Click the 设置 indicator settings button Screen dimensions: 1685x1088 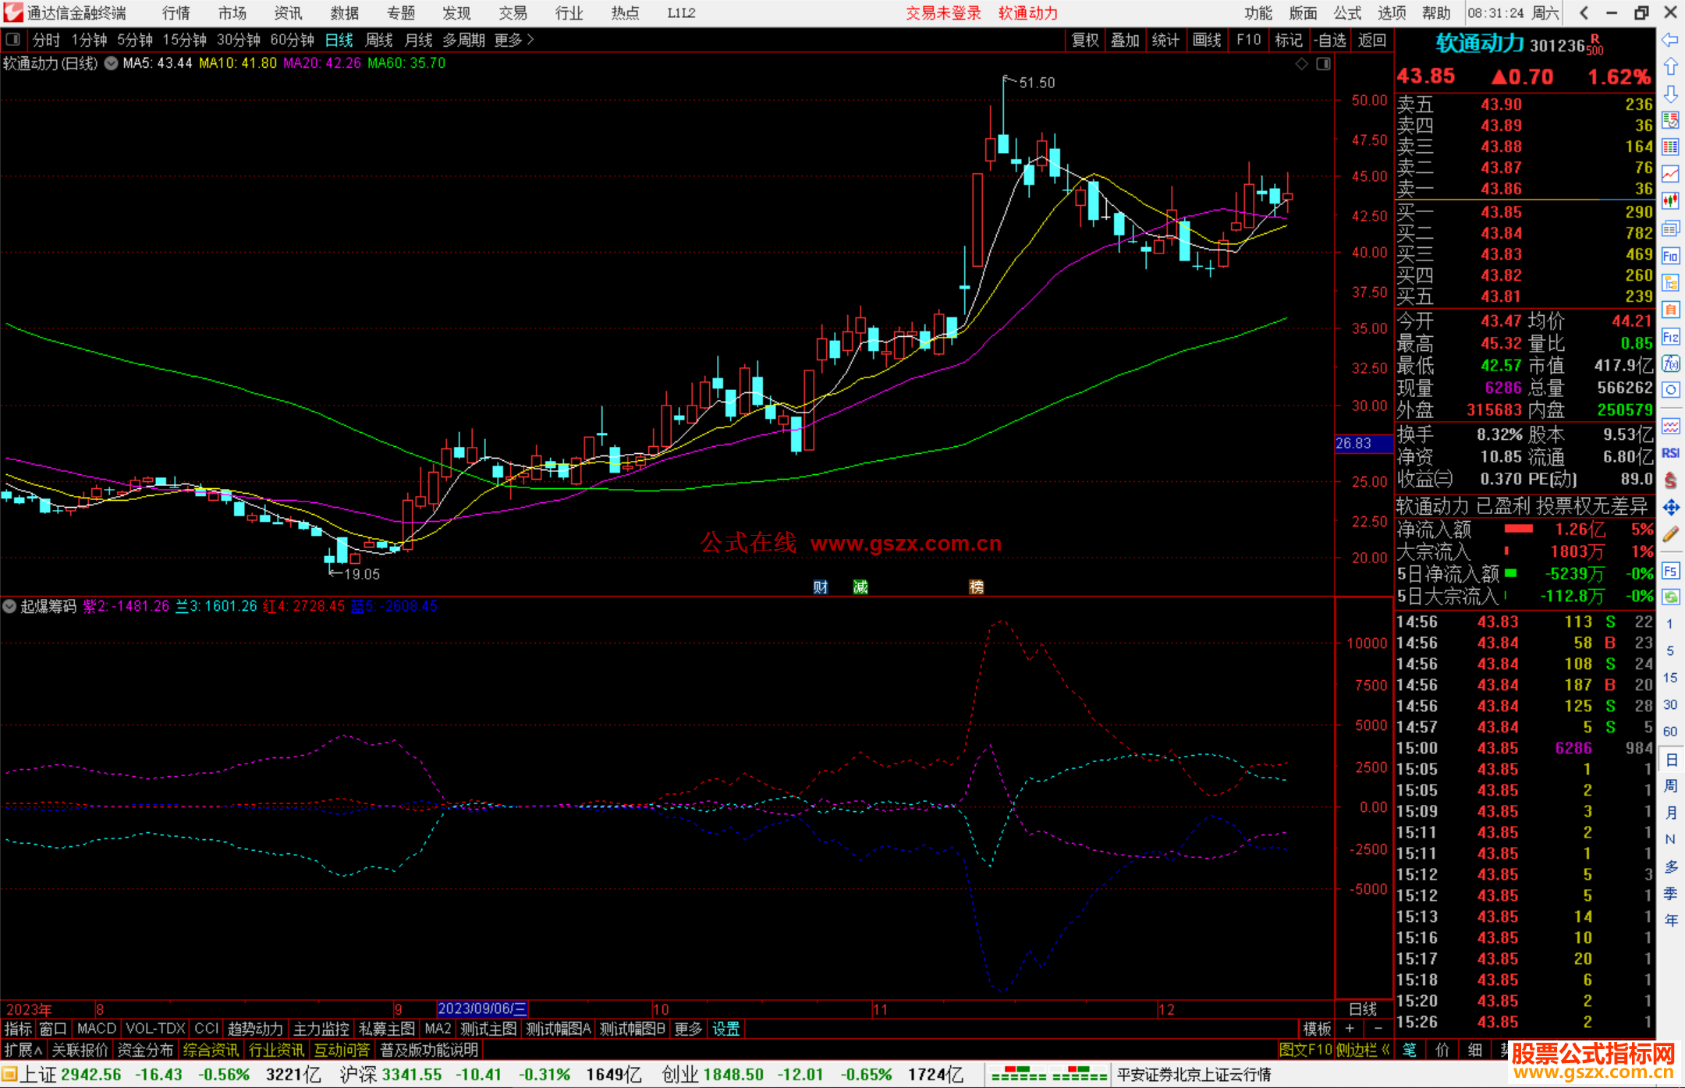725,1029
